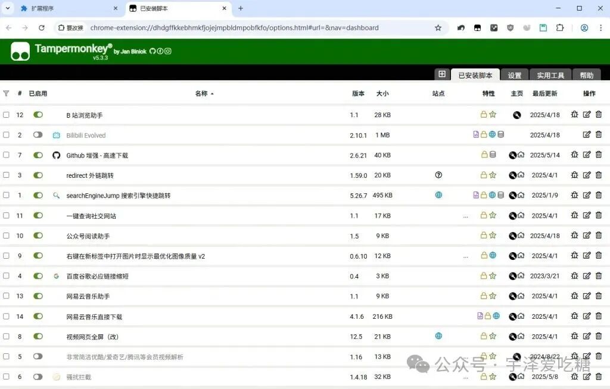
Task: Delete the B 站浏览助手 script
Action: (x=599, y=115)
